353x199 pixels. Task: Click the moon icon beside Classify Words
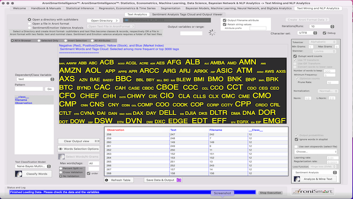pos(19,174)
